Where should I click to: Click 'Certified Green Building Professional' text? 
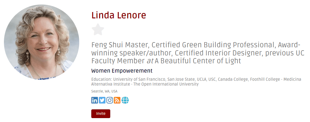pyautogui.click(x=213, y=45)
